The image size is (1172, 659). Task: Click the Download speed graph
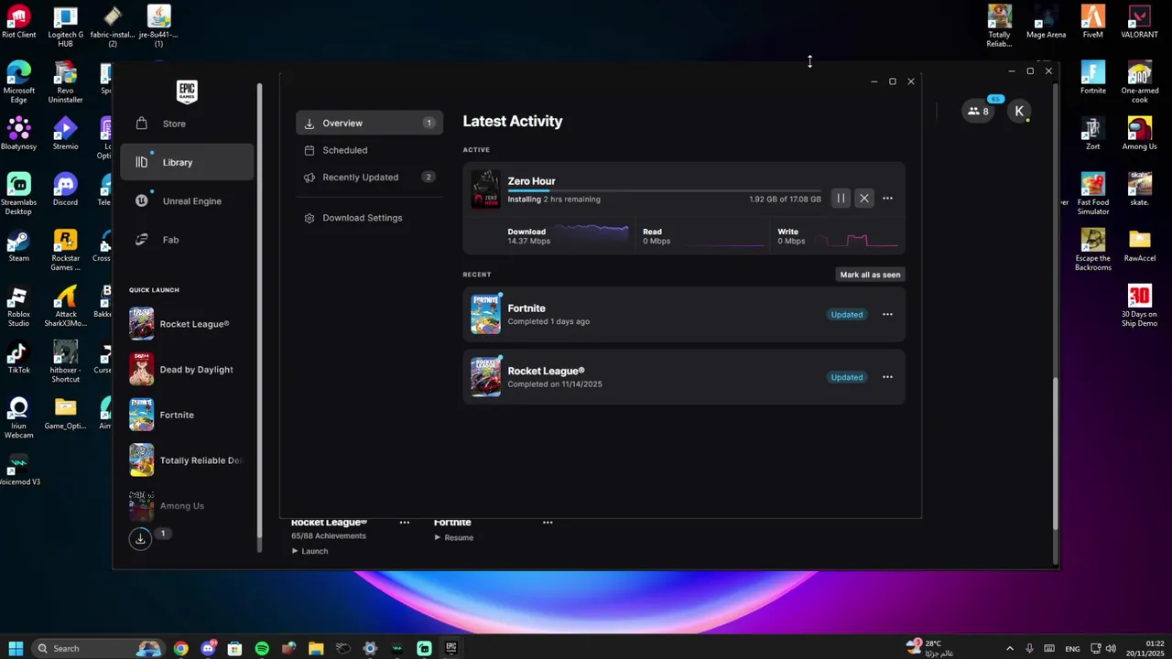click(x=591, y=234)
